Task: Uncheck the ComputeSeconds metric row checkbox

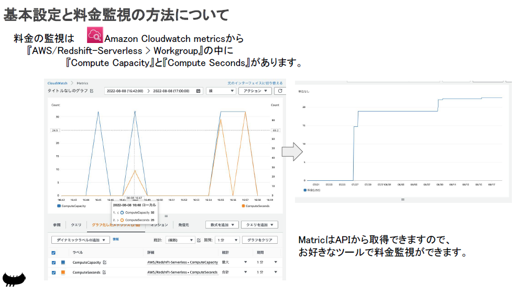Action: 53,273
